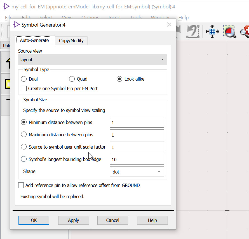Check Add reference pin option
The height and width of the screenshot is (239, 249).
coord(21,185)
